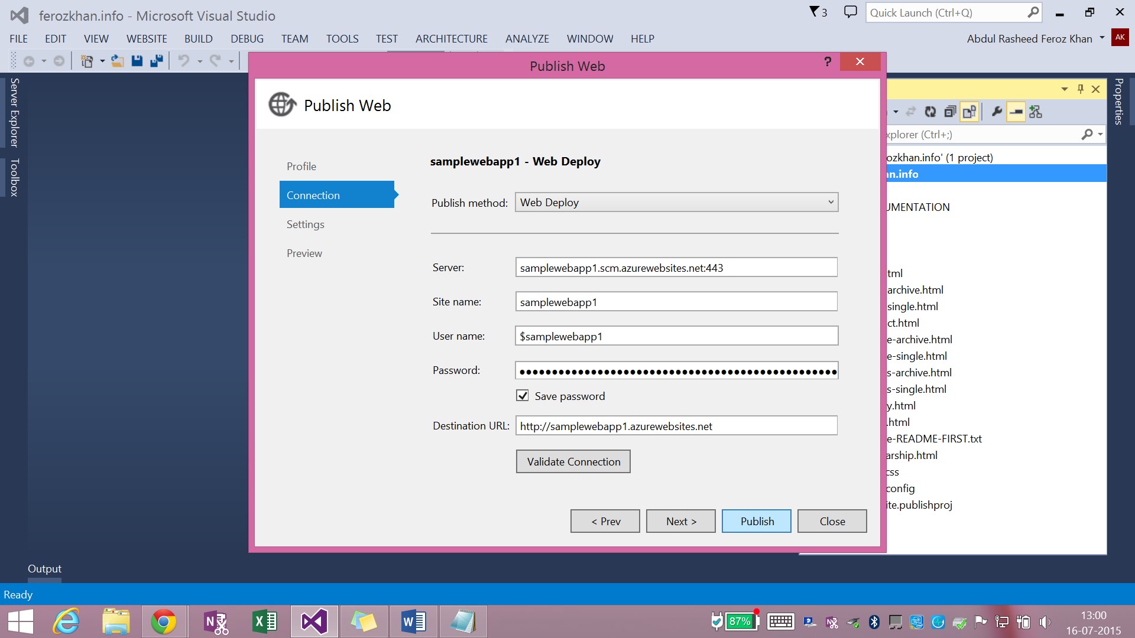Viewport: 1135px width, 638px height.
Task: Click the Navigate Backward icon
Action: 29,61
